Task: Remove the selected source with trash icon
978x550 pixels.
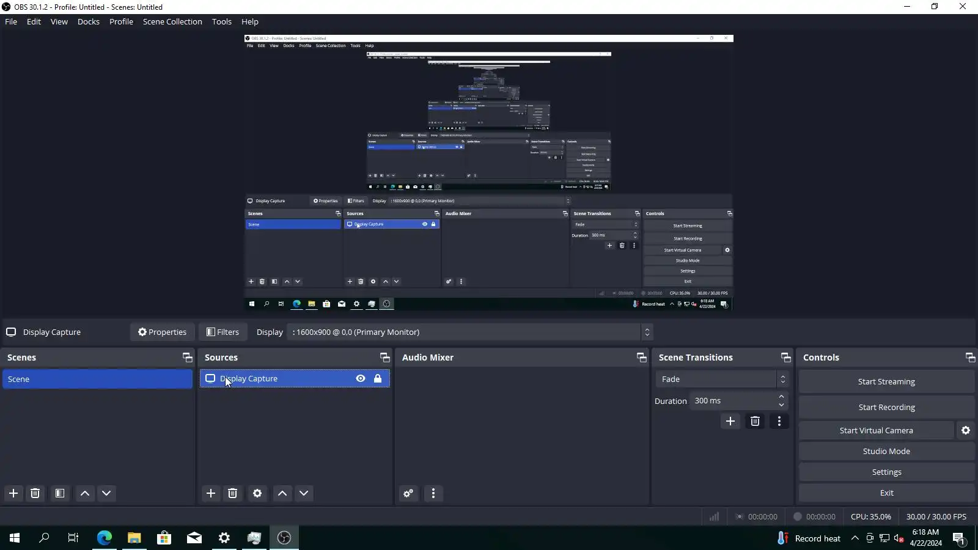Action: 233,493
